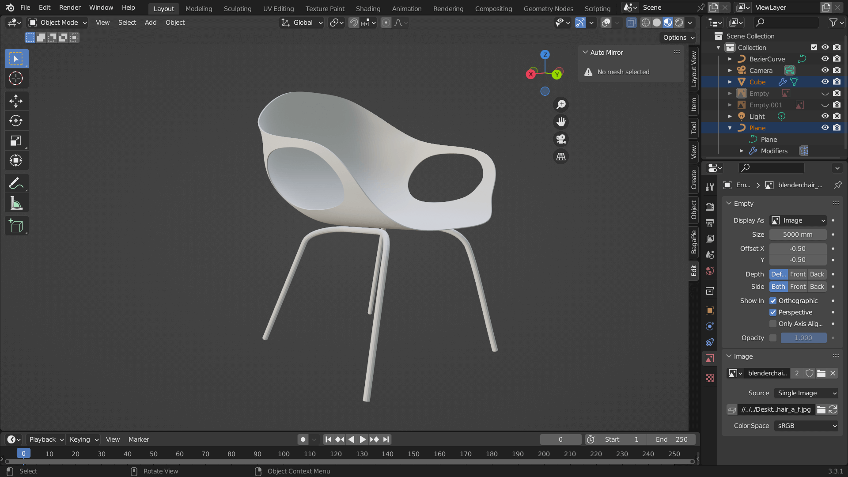848x477 pixels.
Task: Expand the BezierCurve tree item
Action: pyautogui.click(x=730, y=59)
